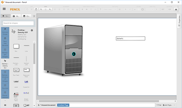Click the Make same height icon

click(x=87, y=9)
